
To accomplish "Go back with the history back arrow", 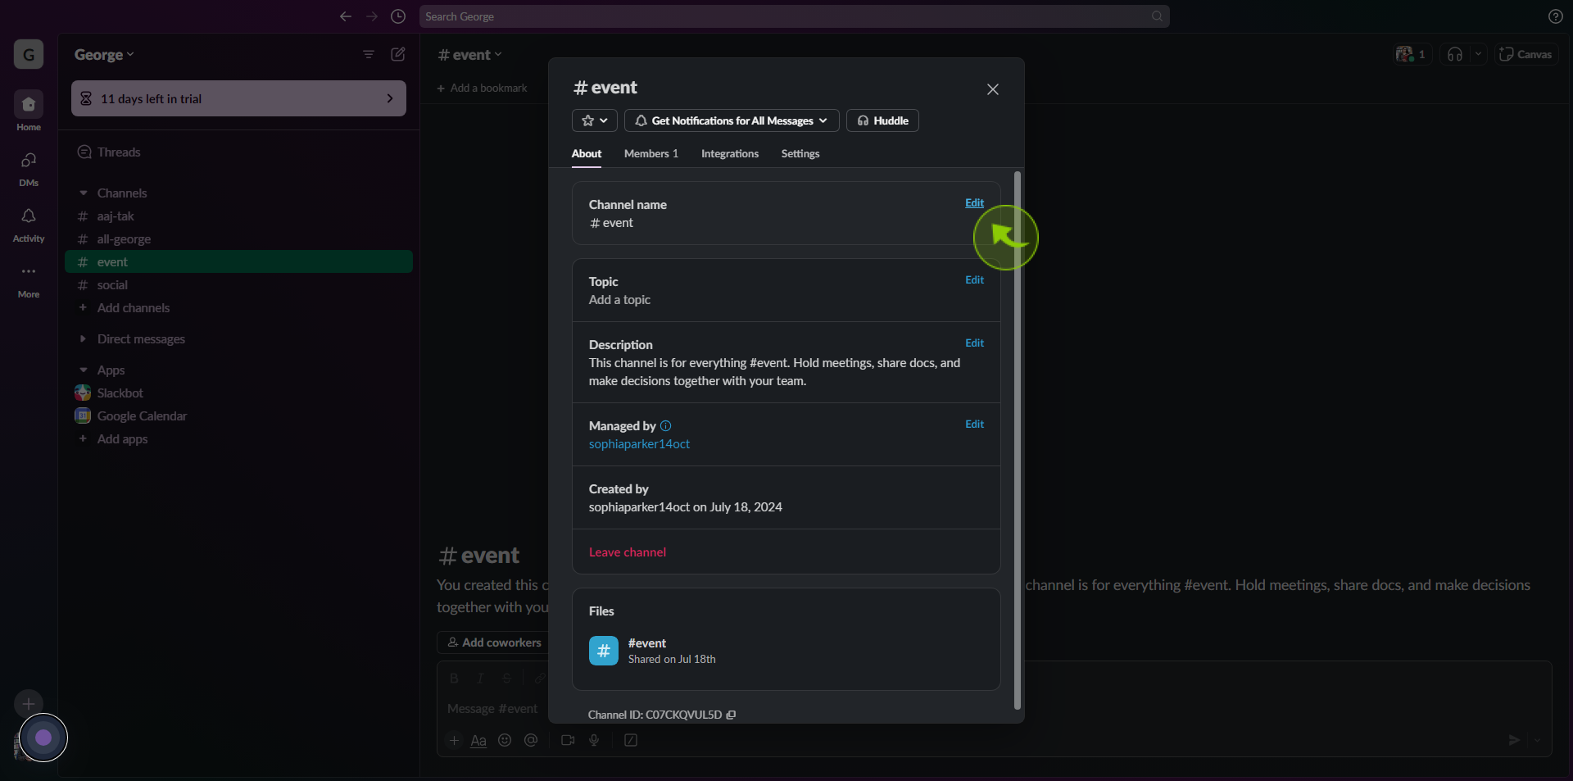I will click(346, 16).
